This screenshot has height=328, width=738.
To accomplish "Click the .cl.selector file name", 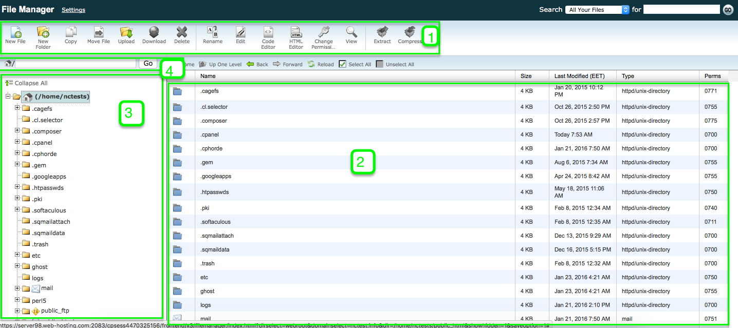I will [214, 107].
